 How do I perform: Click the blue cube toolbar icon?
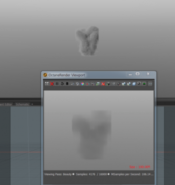coord(134,84)
